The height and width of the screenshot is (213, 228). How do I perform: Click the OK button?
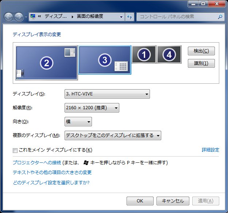(140, 201)
